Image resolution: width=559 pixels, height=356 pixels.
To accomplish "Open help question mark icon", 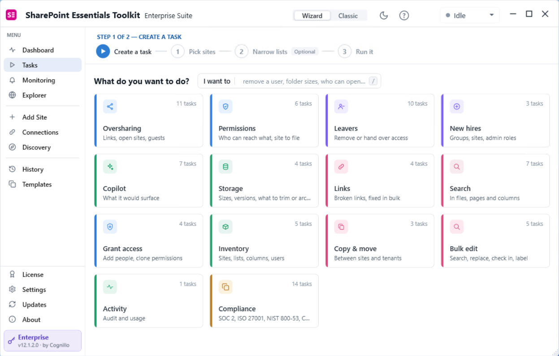I will (x=404, y=15).
